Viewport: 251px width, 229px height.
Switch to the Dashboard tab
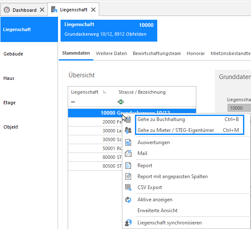click(24, 10)
